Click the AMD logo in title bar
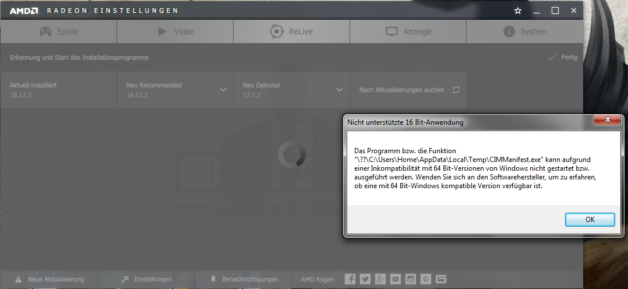This screenshot has height=289, width=628. click(24, 11)
